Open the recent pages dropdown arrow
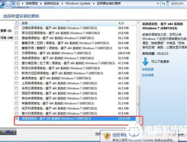Screen dimensions: 187x142 tap(13, 4)
